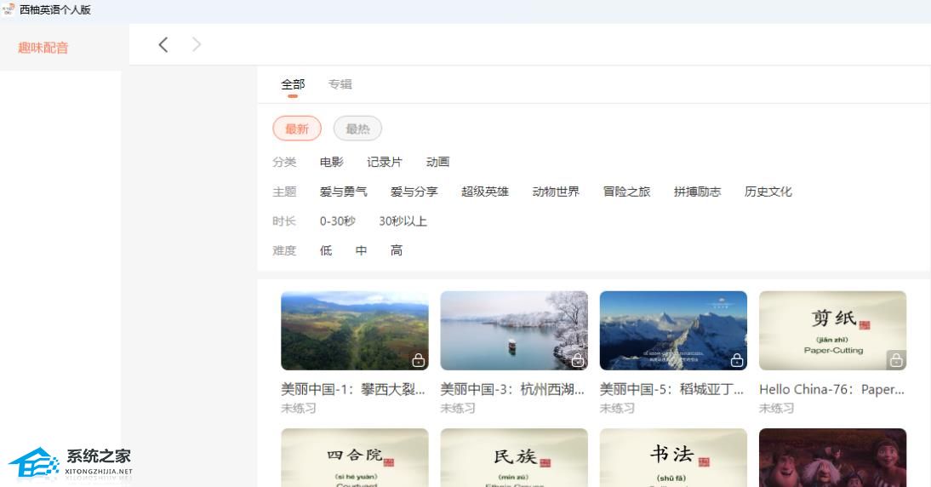Image resolution: width=931 pixels, height=487 pixels.
Task: Select the 最热 sort toggle
Action: (357, 129)
